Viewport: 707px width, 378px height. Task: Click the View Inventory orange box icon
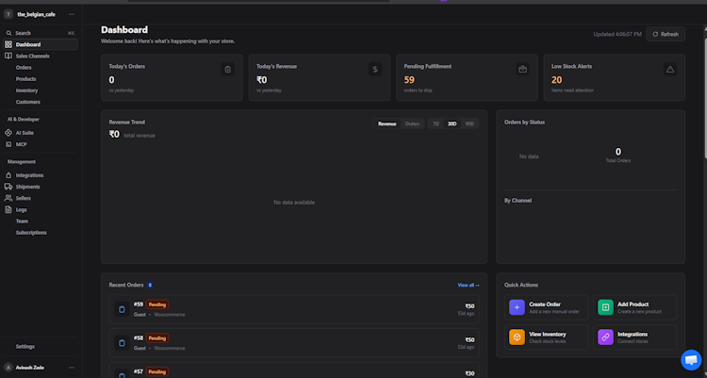pyautogui.click(x=517, y=337)
